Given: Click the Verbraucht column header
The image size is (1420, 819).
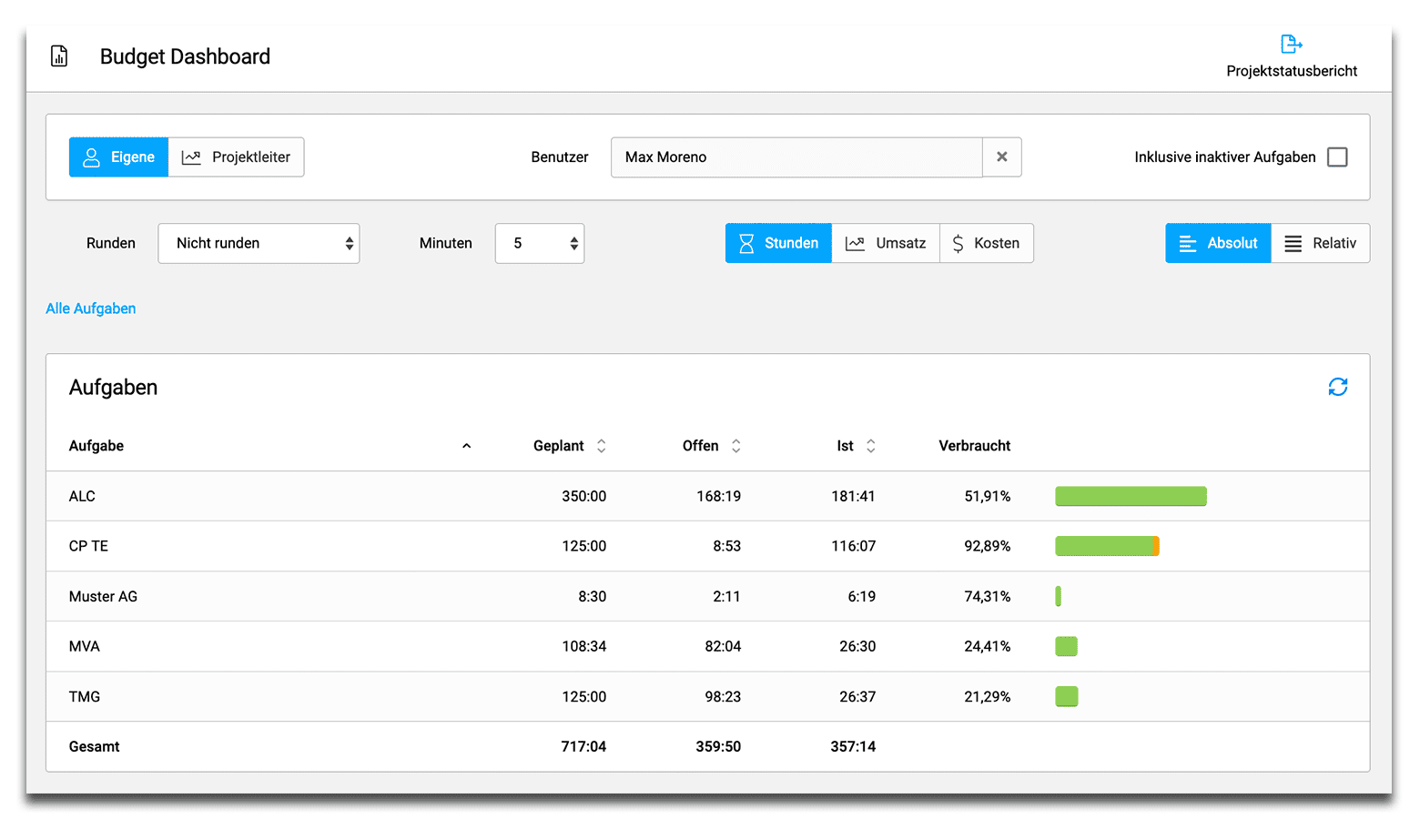Looking at the screenshot, I should [x=975, y=446].
